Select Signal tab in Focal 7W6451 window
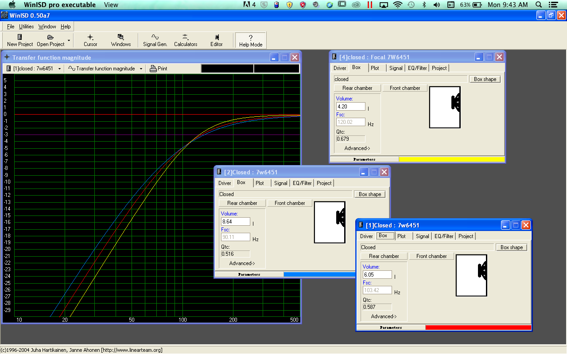The width and height of the screenshot is (567, 354). pyautogui.click(x=396, y=68)
